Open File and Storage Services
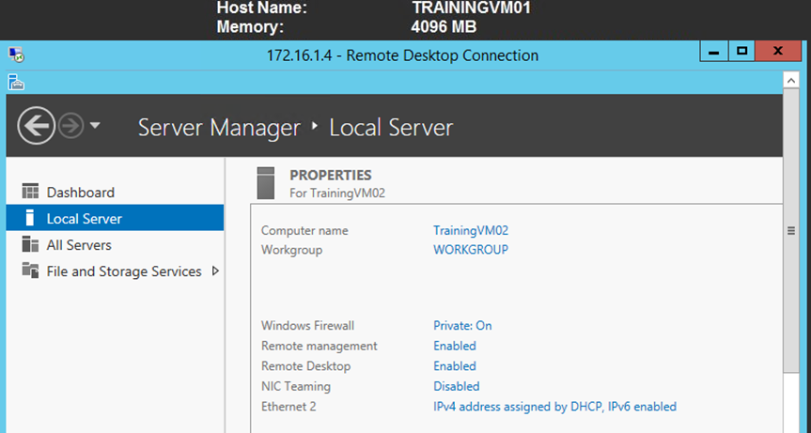The width and height of the screenshot is (811, 433). pyautogui.click(x=124, y=271)
